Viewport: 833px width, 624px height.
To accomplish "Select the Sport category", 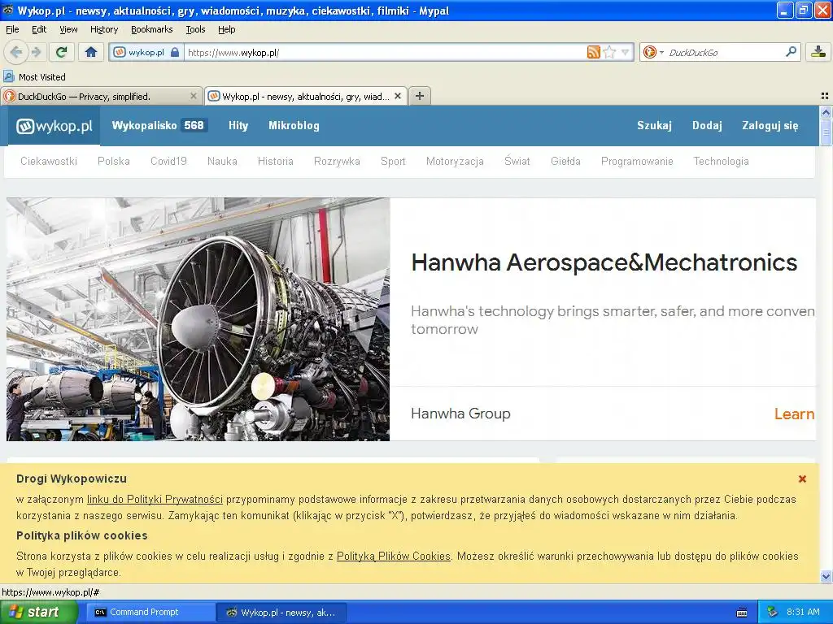I will [393, 162].
